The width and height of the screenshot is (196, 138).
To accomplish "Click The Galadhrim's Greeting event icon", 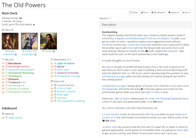I will (55, 101).
